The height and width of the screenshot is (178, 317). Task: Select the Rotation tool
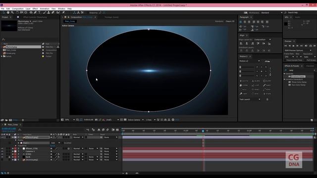point(17,12)
